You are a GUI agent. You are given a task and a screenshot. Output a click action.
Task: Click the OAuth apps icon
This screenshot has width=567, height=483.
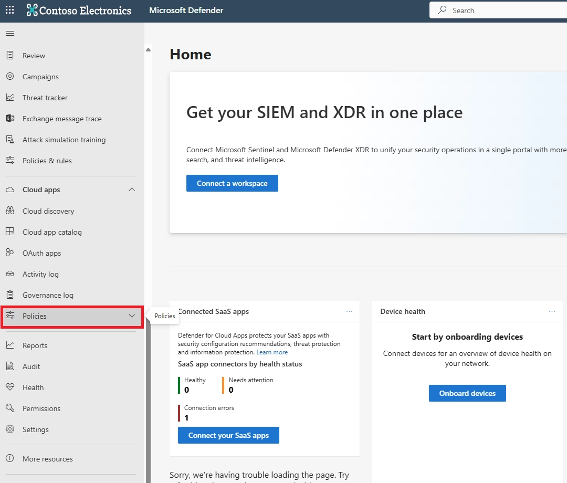coord(10,253)
